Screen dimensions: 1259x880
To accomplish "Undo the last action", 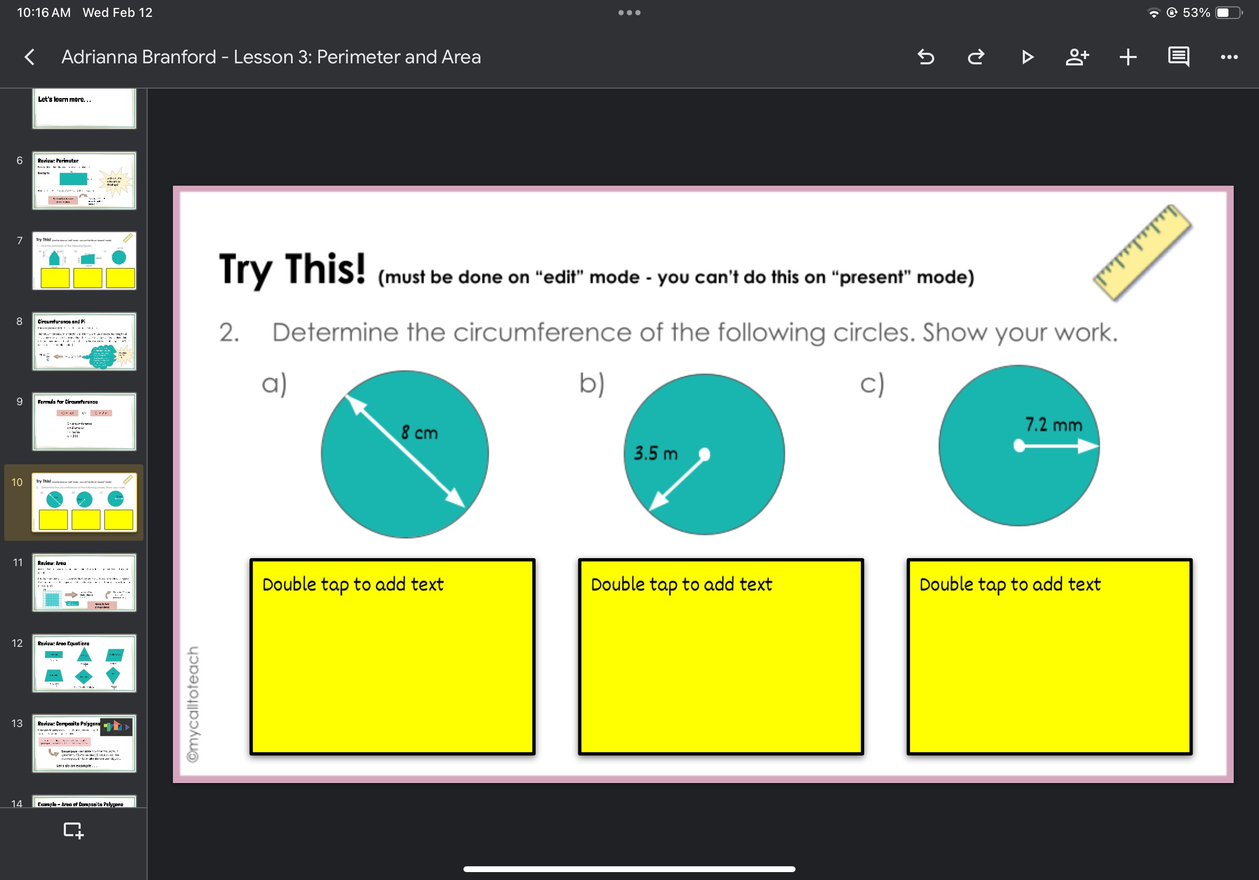I will pos(926,57).
